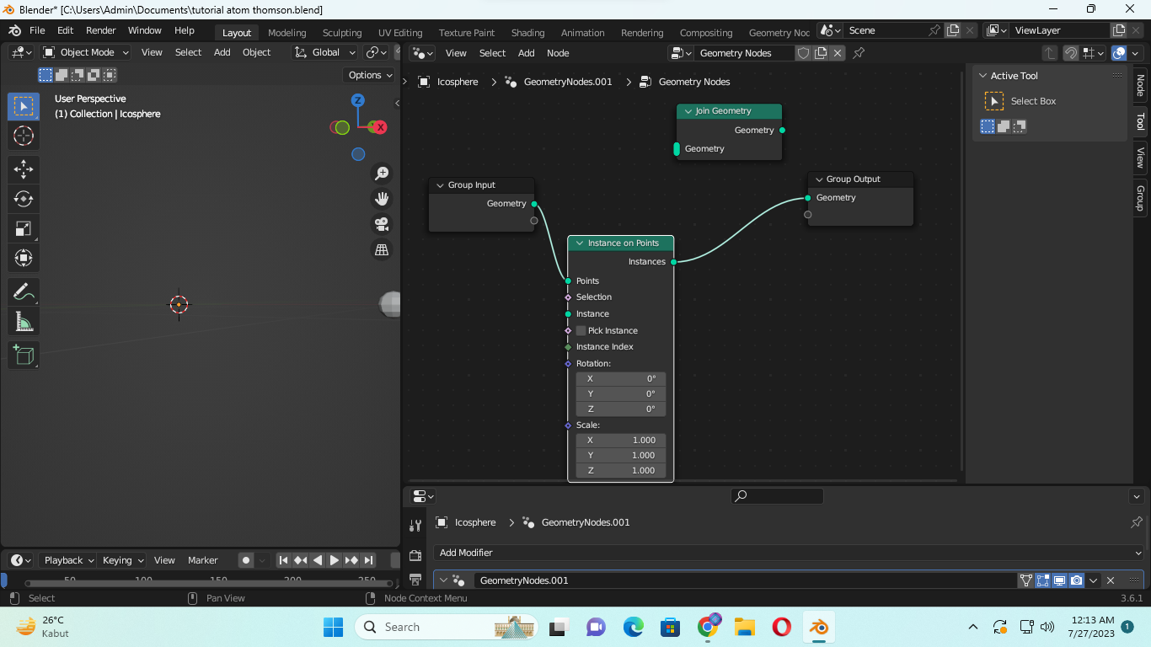The image size is (1151, 647).
Task: Collapse the Join Geometry node
Action: point(687,111)
